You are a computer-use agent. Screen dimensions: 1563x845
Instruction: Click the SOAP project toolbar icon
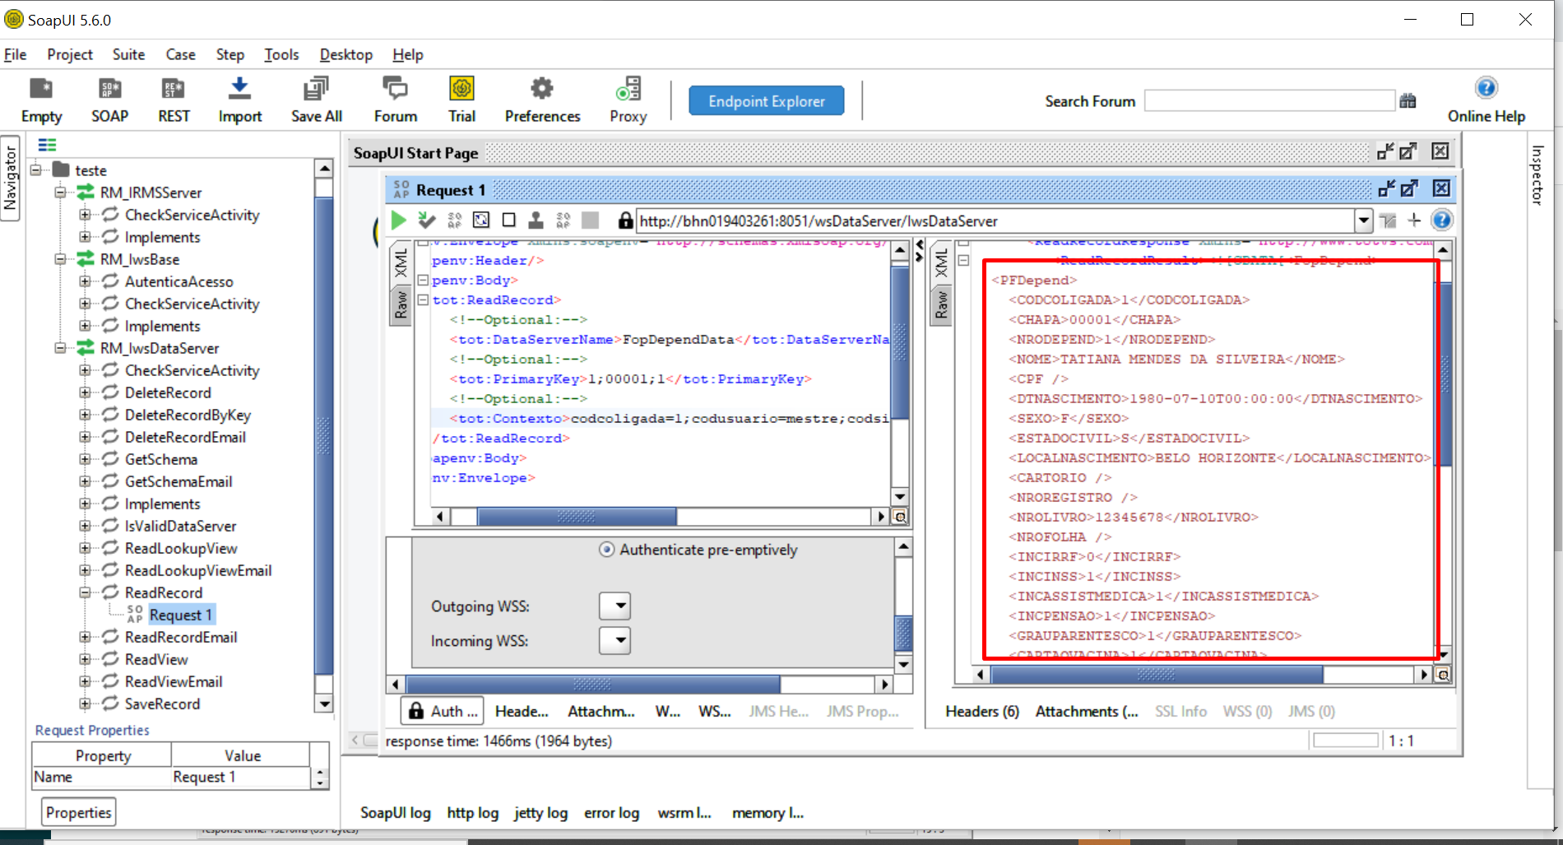109,100
